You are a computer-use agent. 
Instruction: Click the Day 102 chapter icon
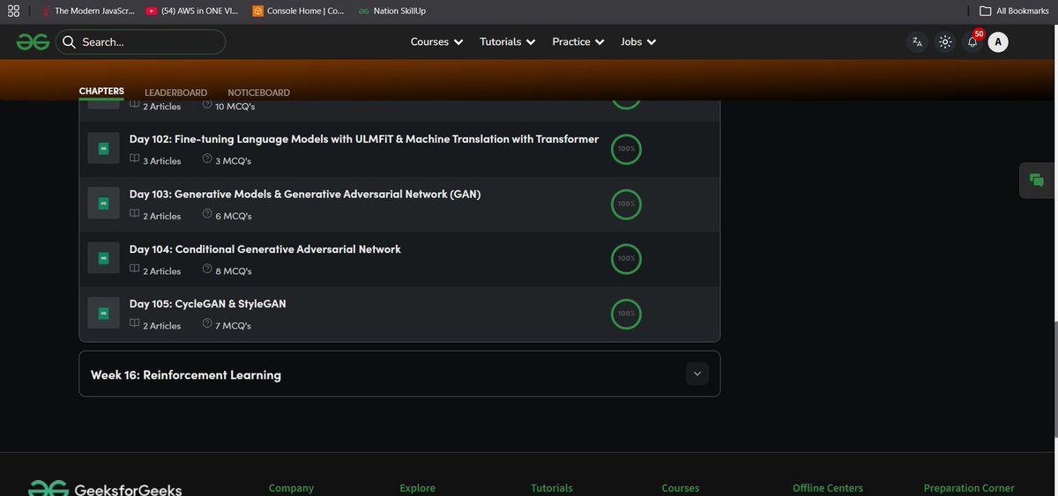click(x=103, y=149)
